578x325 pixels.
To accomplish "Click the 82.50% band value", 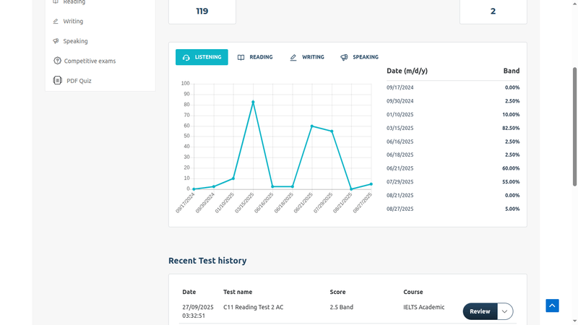I will tap(511, 129).
